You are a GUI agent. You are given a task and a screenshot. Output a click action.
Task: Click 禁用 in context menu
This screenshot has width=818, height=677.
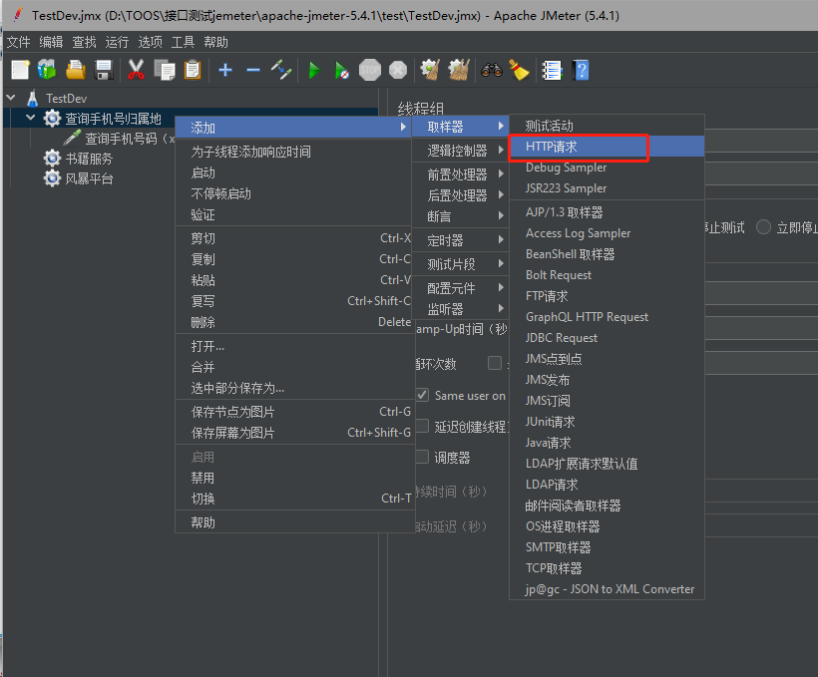pos(293,478)
